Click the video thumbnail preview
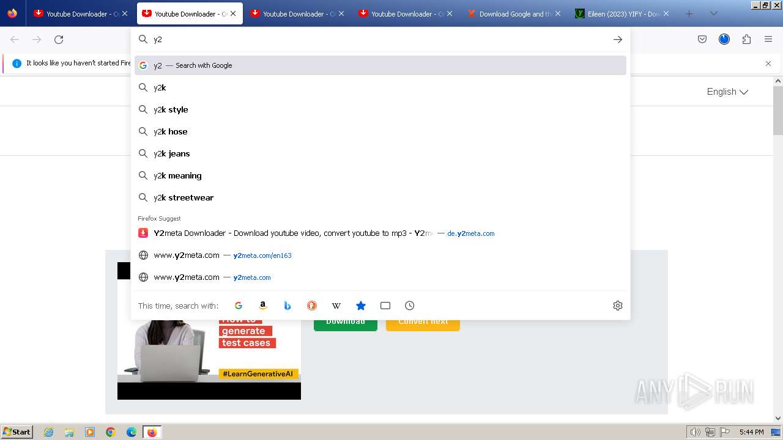The image size is (783, 440). point(209,360)
